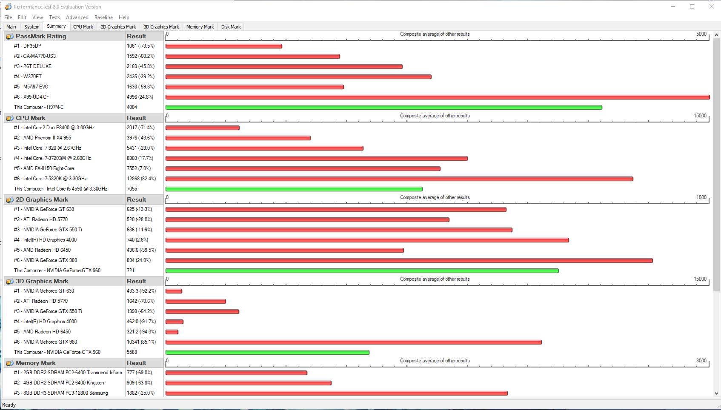This screenshot has height=410, width=721.
Task: Click the green PassMark Rating bar for H97M-E
Action: coord(384,108)
